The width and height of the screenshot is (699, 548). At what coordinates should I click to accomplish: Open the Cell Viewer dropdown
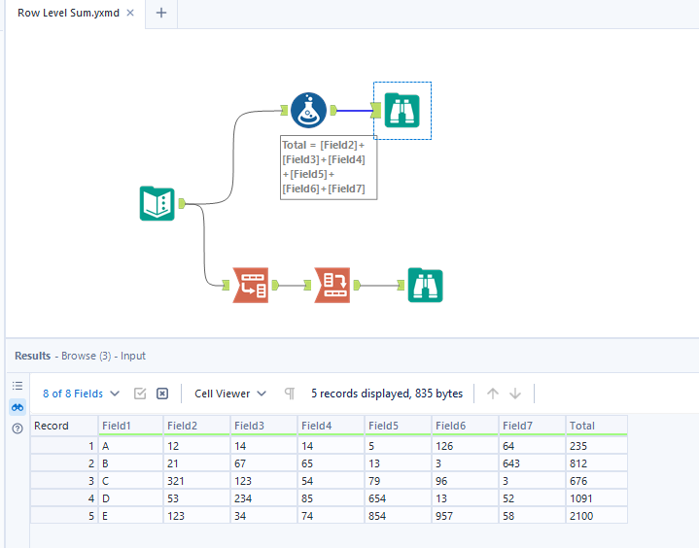tap(230, 394)
